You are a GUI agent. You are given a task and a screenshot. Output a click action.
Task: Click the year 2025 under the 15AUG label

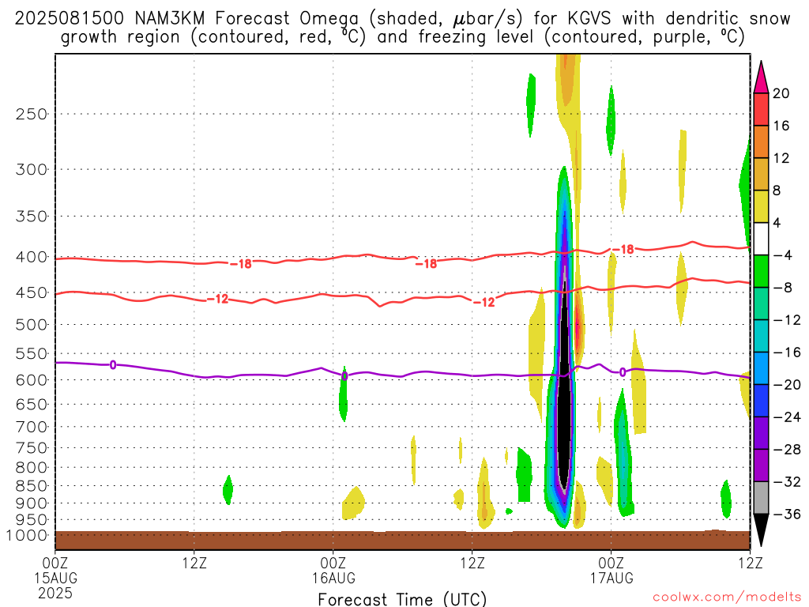55,593
